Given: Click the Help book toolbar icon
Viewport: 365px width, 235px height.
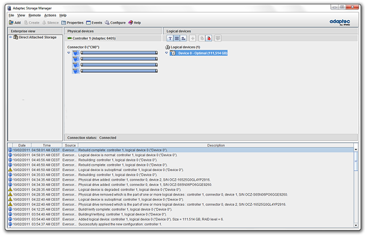Looking at the screenshot, I should coord(131,23).
